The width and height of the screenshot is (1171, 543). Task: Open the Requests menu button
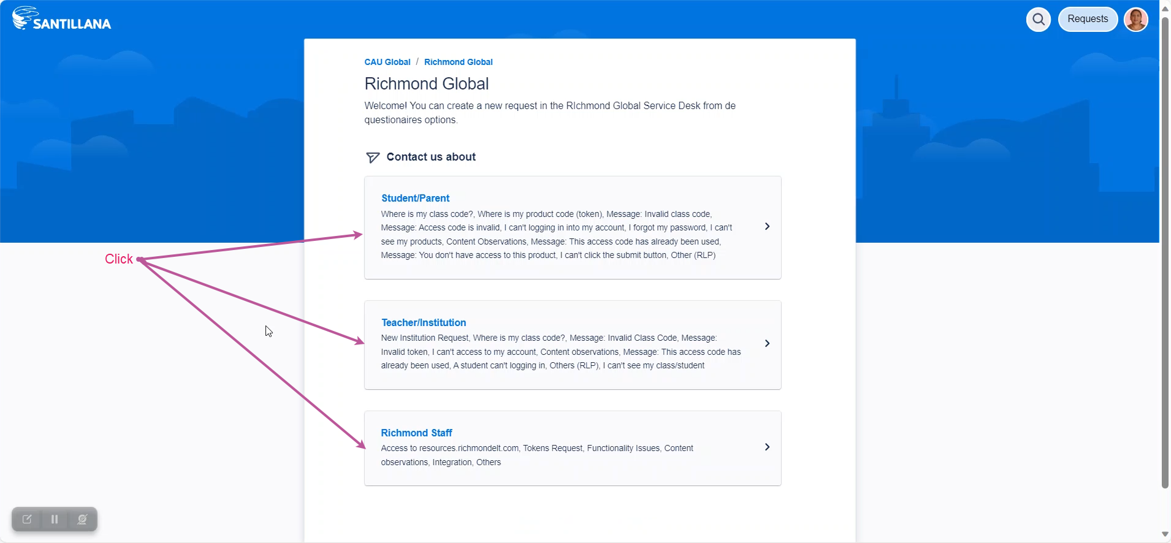[1088, 19]
